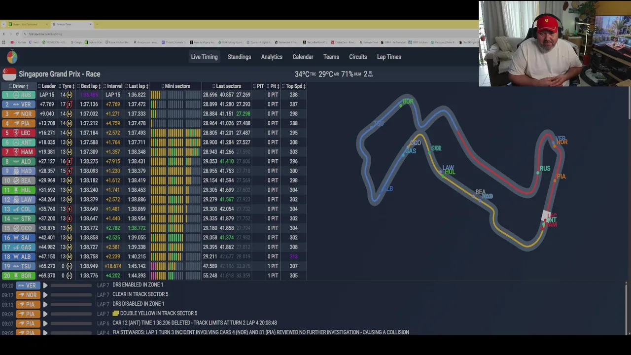The image size is (631, 355).
Task: Click the medium tyre icon for RUS
Action: (x=70, y=95)
